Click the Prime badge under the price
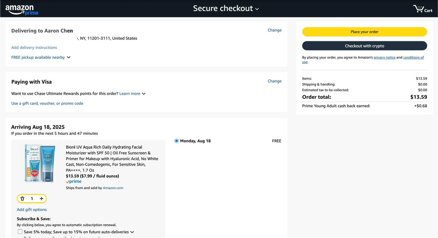 click(74, 182)
